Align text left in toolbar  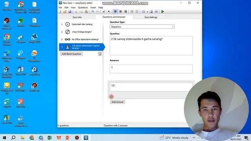(115, 12)
